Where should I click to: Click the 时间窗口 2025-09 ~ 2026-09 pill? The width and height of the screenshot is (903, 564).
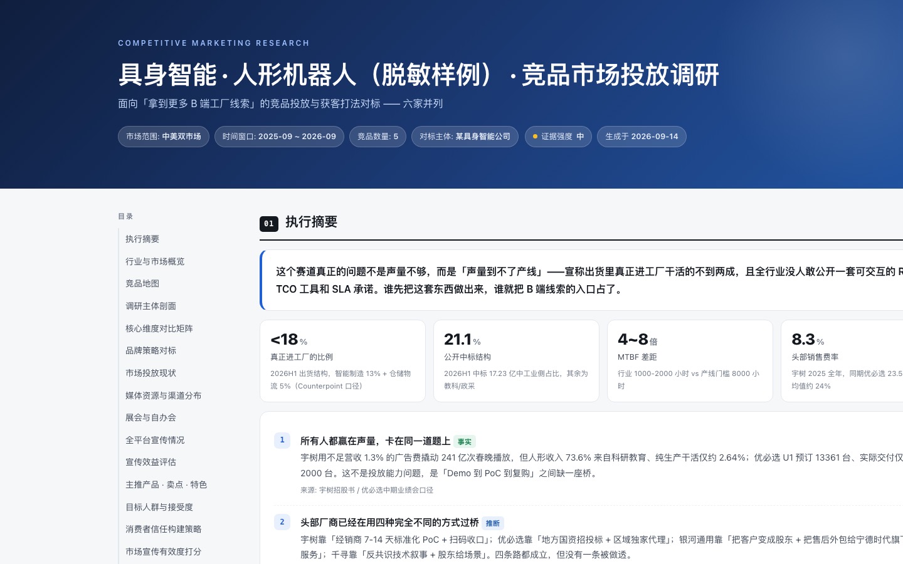point(279,137)
